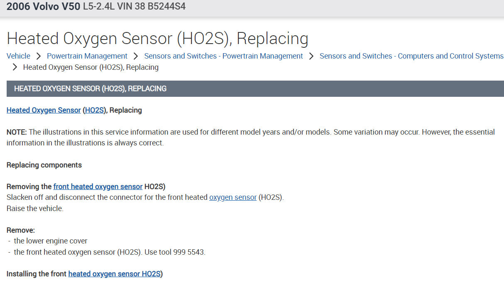Click the chevron right after the Vehicle breadcrumb
Viewport: 504px width, 285px height.
39,56
